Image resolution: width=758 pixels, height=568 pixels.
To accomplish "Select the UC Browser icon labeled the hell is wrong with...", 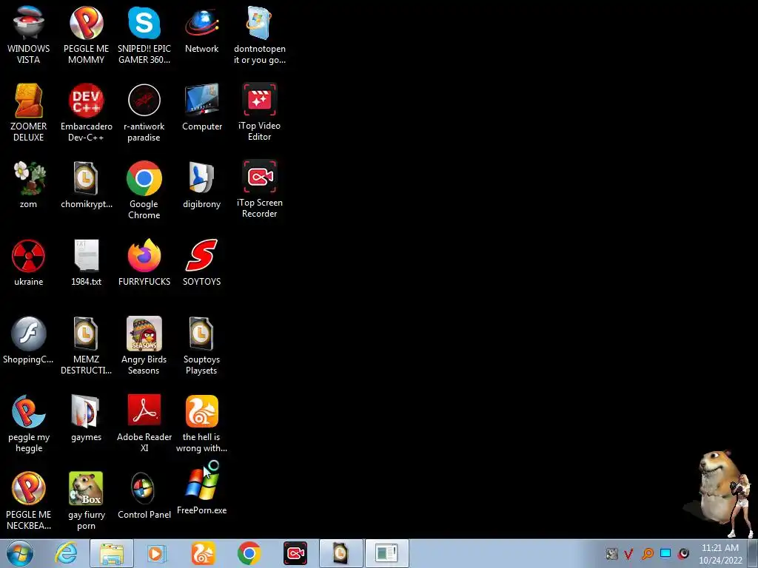I will click(x=201, y=424).
